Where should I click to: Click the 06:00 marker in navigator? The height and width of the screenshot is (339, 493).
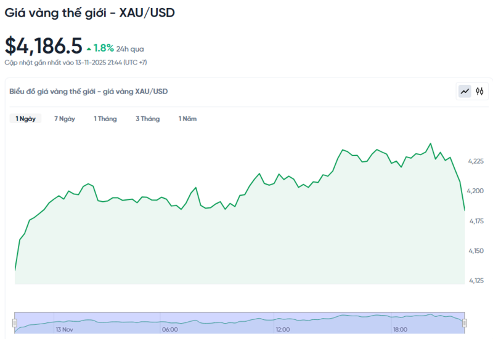pos(169,330)
